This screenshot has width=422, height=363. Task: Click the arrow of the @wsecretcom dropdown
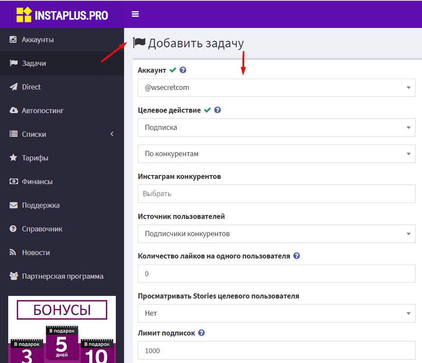pos(408,88)
